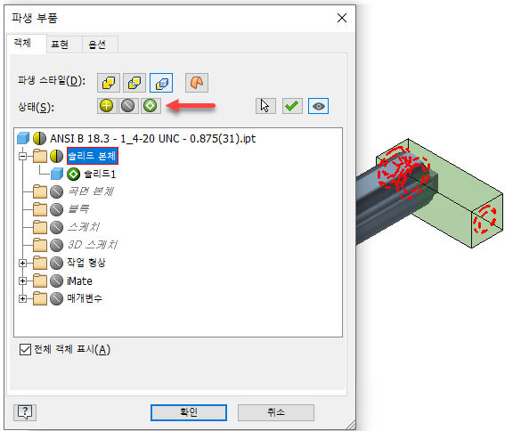Expand the iMate folder
The width and height of the screenshot is (513, 431).
(x=22, y=281)
